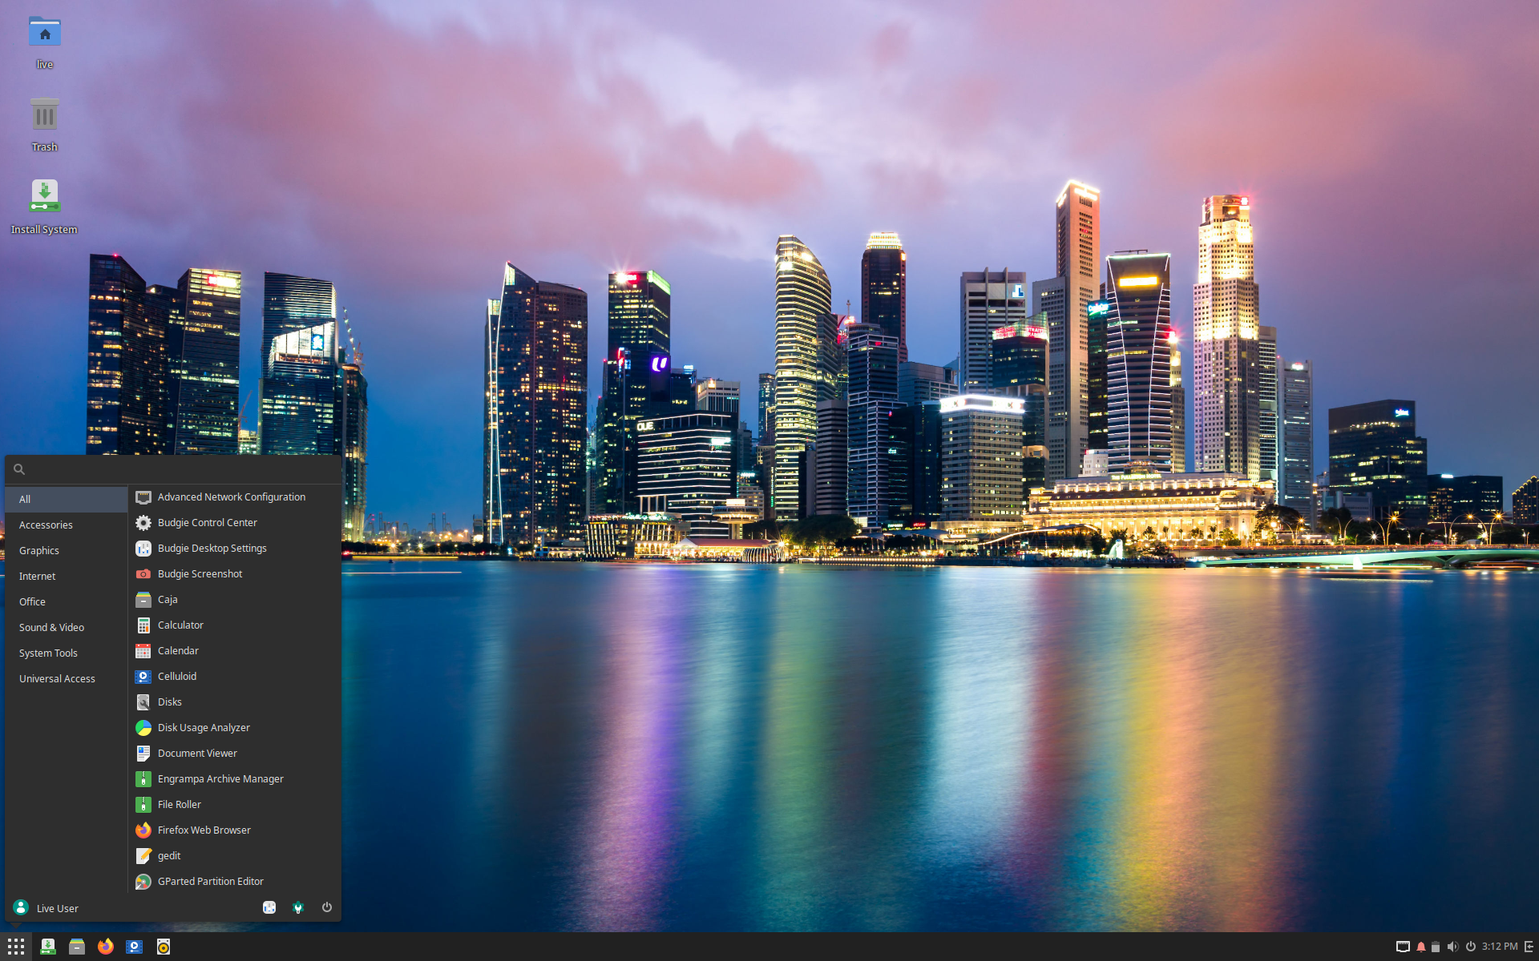
Task: Open Engrampa Archive Manager entry
Action: pyautogui.click(x=234, y=779)
